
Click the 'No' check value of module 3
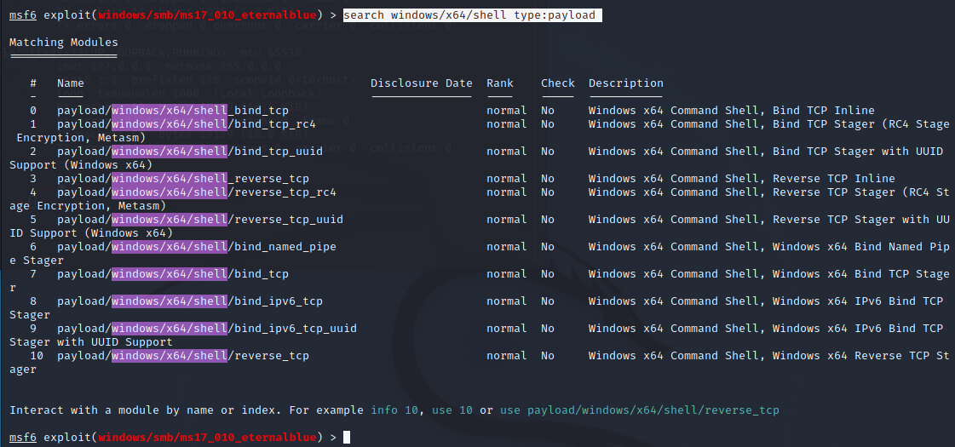click(x=548, y=179)
